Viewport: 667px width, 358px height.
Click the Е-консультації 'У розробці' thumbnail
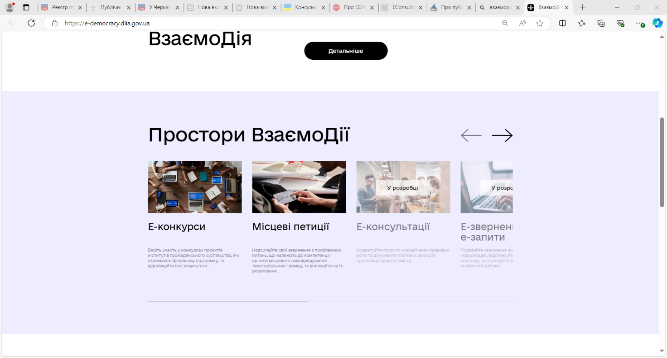pyautogui.click(x=403, y=187)
